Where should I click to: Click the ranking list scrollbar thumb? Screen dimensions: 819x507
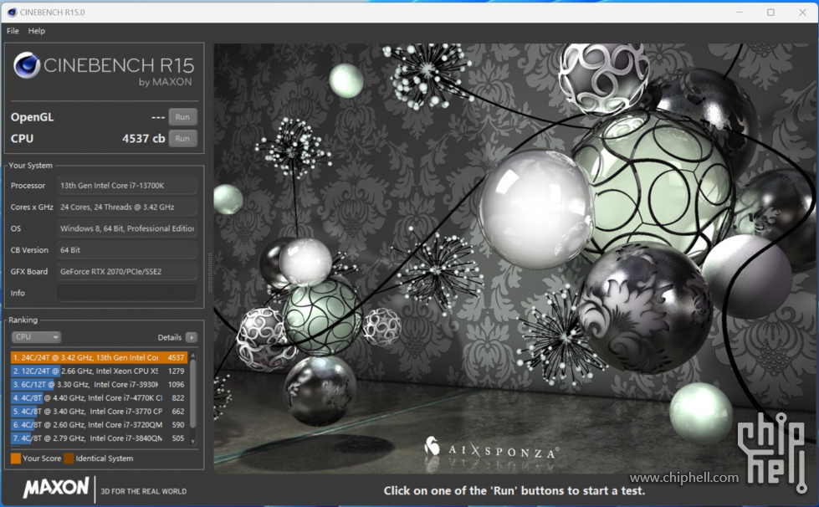[192, 393]
